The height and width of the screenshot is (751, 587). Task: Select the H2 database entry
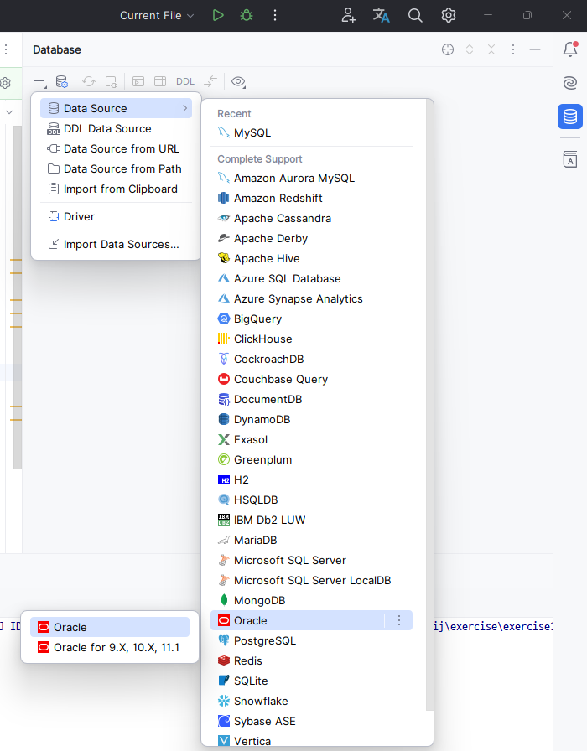311,480
